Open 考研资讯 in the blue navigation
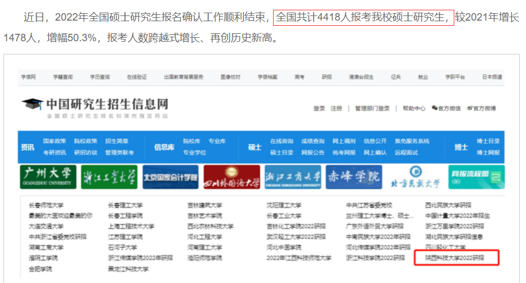Screen dimensions: 526x283 tap(54, 153)
